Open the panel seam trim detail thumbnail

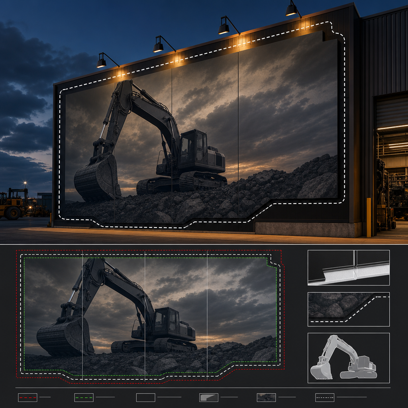[x=349, y=267]
